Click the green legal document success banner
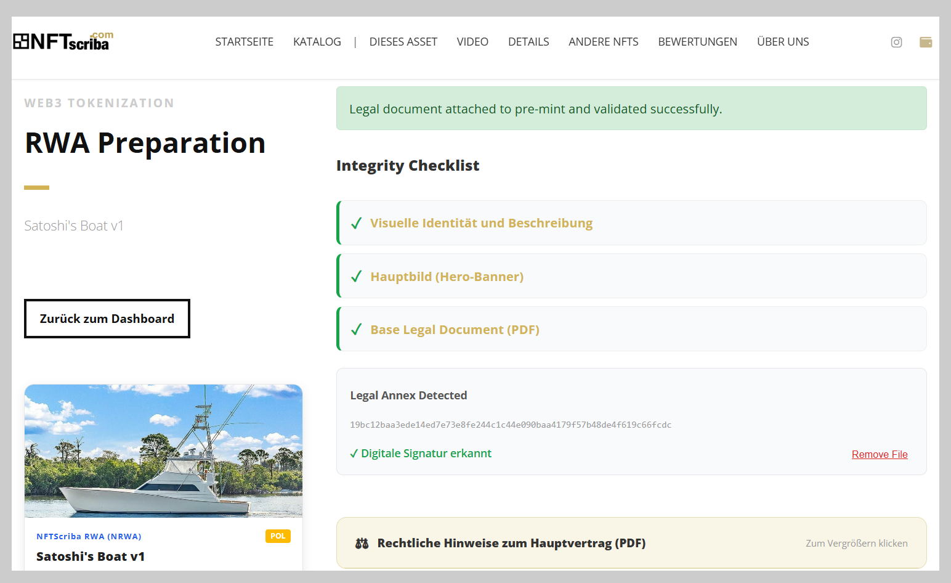Image resolution: width=951 pixels, height=583 pixels. click(x=631, y=108)
